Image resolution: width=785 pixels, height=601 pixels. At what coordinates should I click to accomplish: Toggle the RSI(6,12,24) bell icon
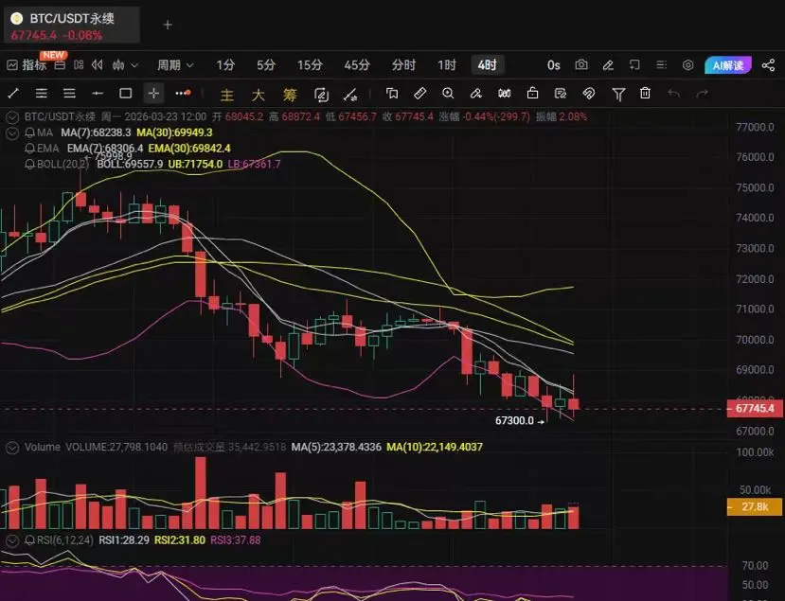coord(30,540)
